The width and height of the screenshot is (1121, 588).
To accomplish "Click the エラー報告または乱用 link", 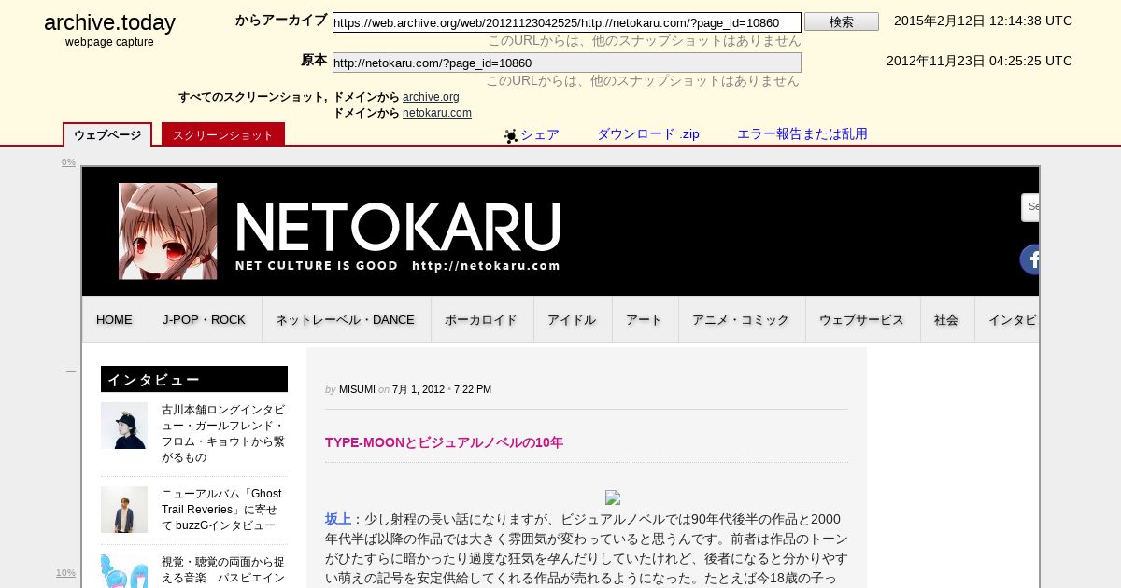I will click(802, 134).
